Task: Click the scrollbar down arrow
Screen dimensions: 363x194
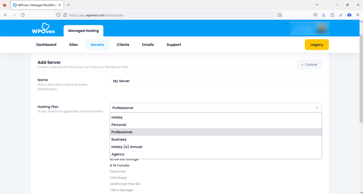Action: 361,192
